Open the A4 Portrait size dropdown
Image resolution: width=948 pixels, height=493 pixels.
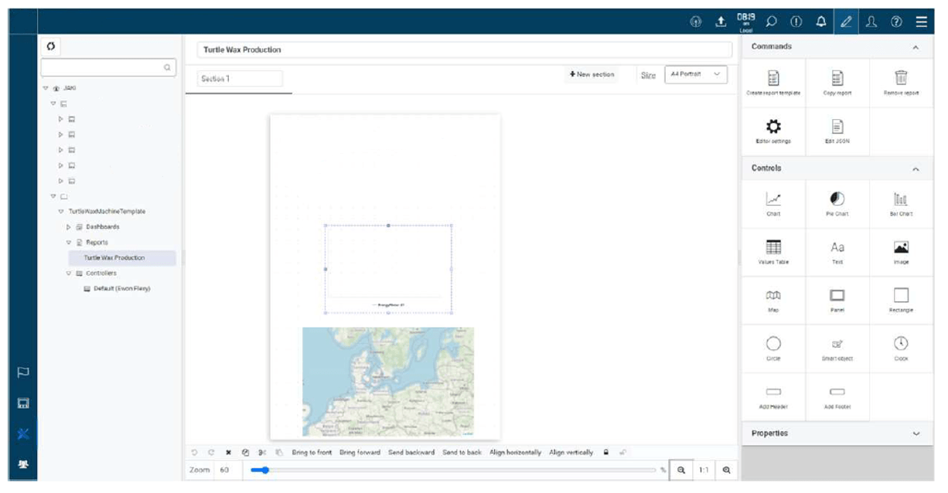tap(695, 75)
